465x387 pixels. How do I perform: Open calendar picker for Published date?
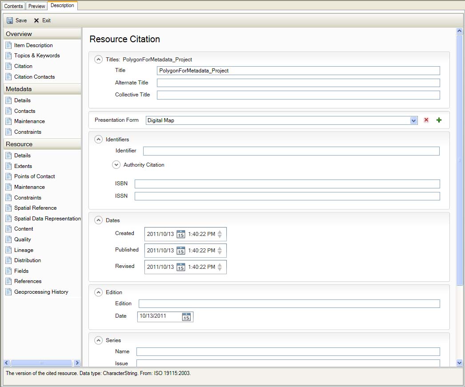(x=180, y=251)
